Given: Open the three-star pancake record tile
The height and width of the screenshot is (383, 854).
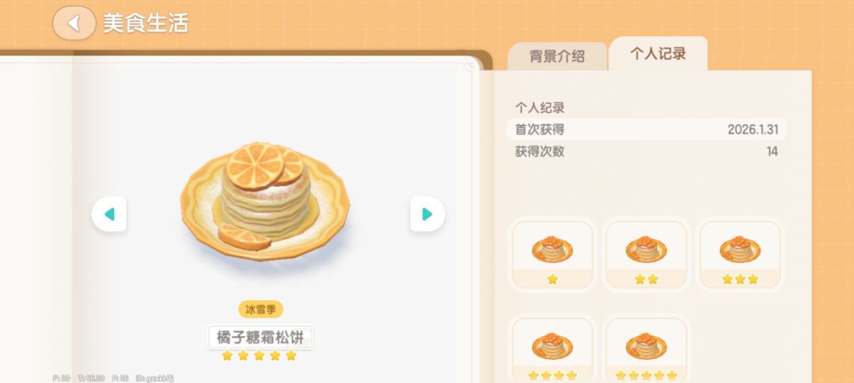Looking at the screenshot, I should [739, 255].
